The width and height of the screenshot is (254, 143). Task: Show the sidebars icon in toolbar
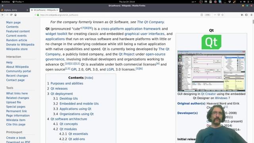click(246, 15)
